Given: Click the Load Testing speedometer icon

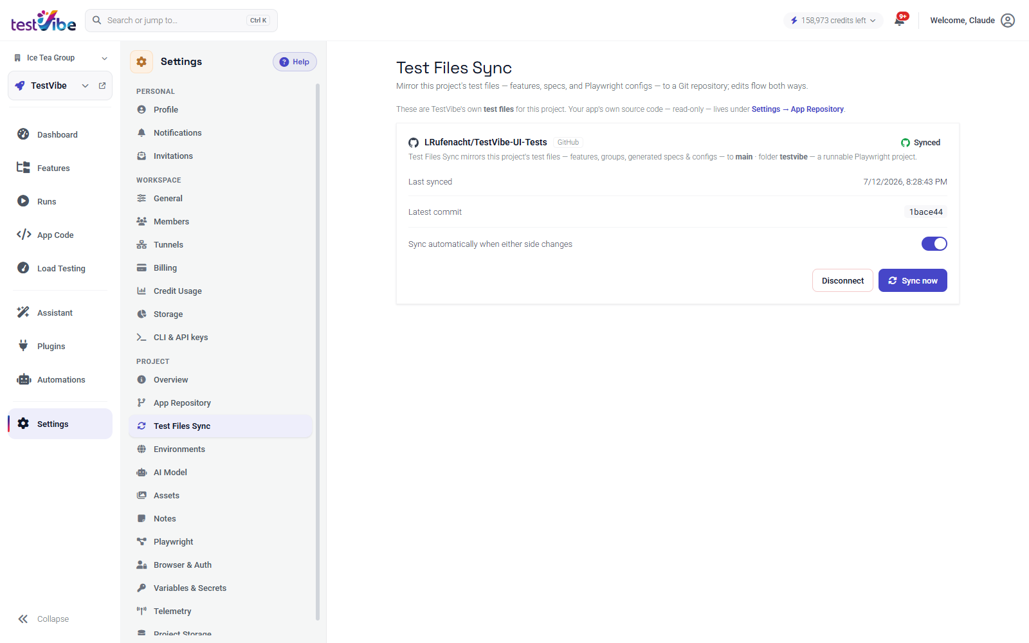Looking at the screenshot, I should 23,268.
